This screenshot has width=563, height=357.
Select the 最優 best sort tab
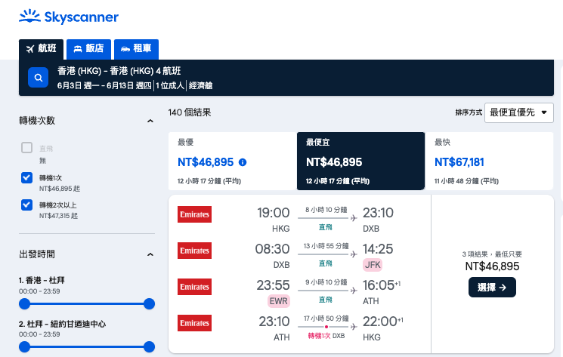232,161
